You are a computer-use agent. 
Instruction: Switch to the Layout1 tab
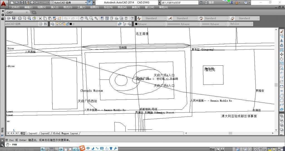[x=33, y=133]
